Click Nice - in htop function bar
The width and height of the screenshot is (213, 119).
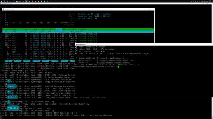tap(63, 61)
